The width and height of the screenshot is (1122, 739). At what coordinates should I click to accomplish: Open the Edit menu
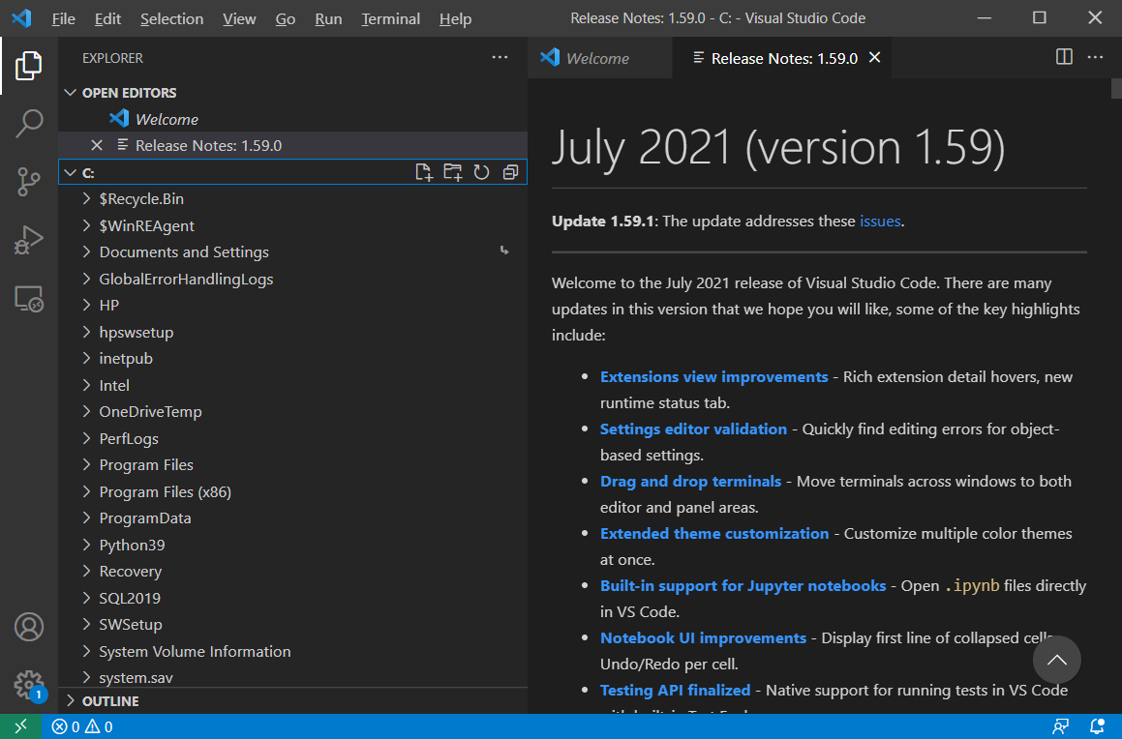[107, 18]
